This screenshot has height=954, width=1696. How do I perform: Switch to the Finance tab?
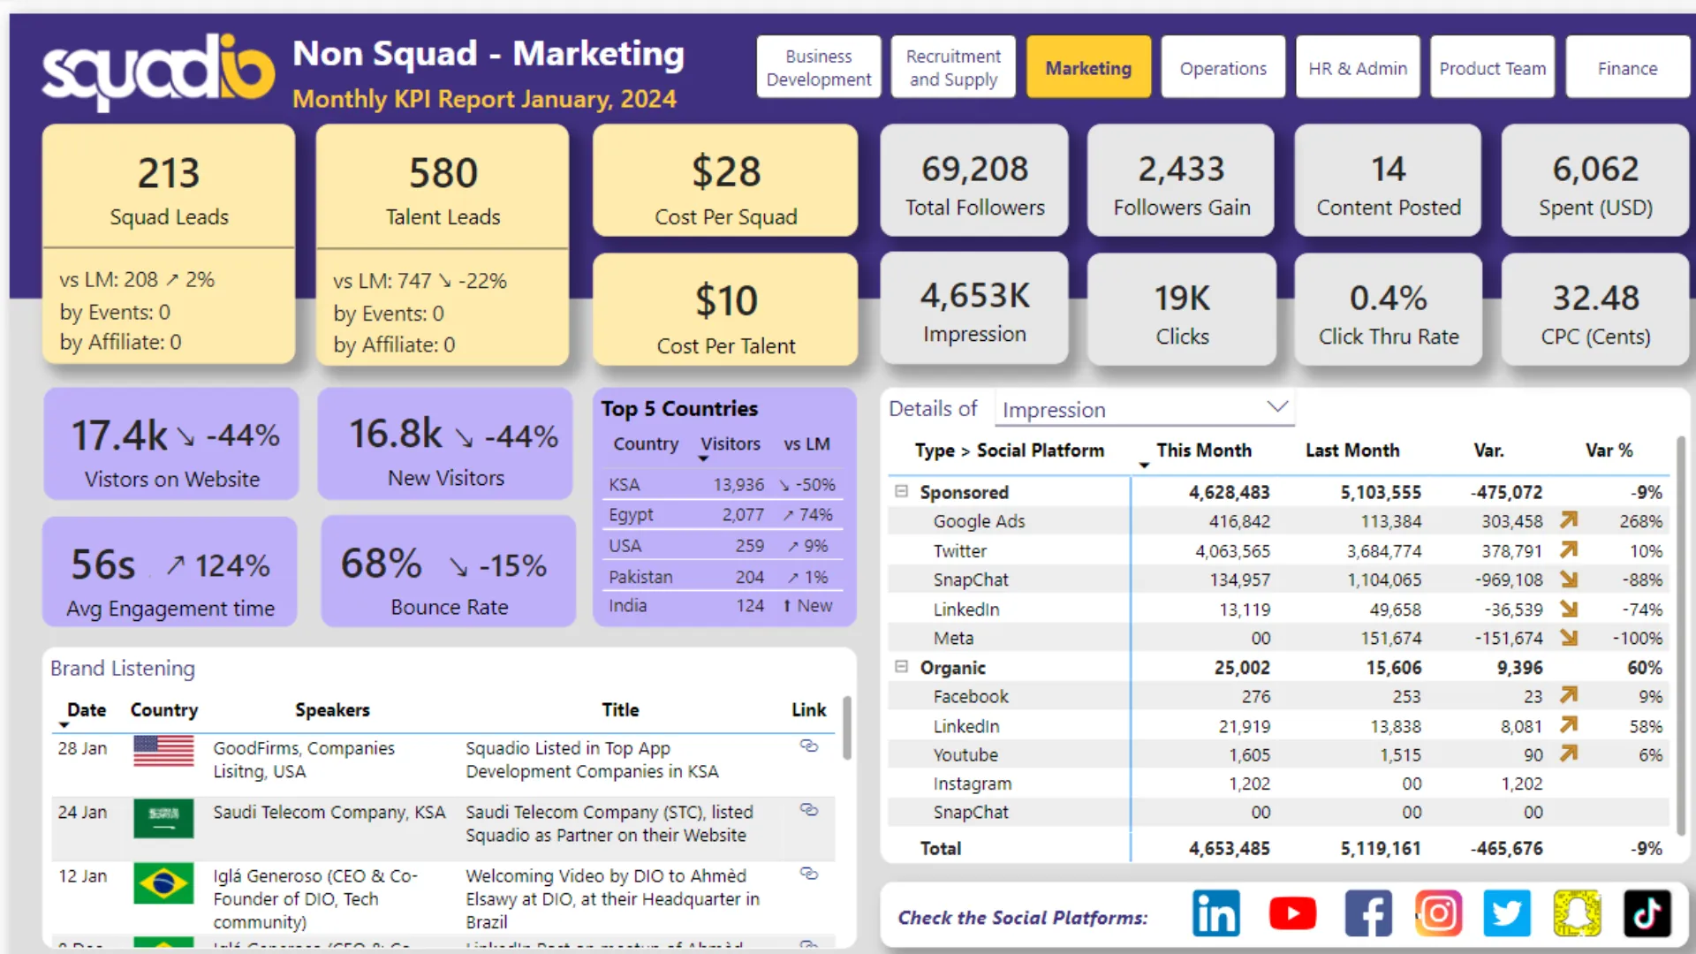click(1627, 68)
